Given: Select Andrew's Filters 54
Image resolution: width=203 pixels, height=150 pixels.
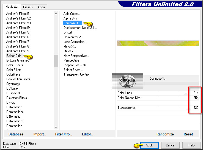Looking at the screenshot, I should 18,28.
